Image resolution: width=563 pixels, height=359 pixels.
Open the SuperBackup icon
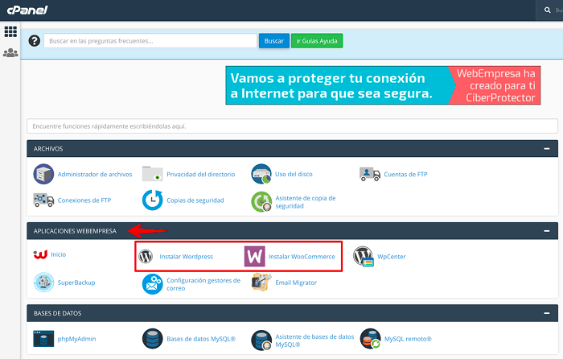(x=43, y=282)
